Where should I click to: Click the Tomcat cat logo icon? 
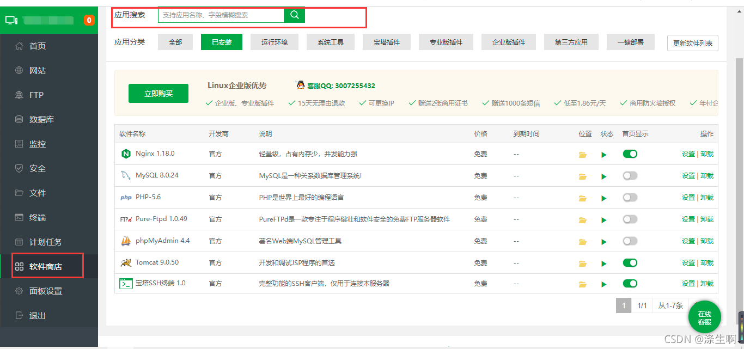pyautogui.click(x=126, y=263)
